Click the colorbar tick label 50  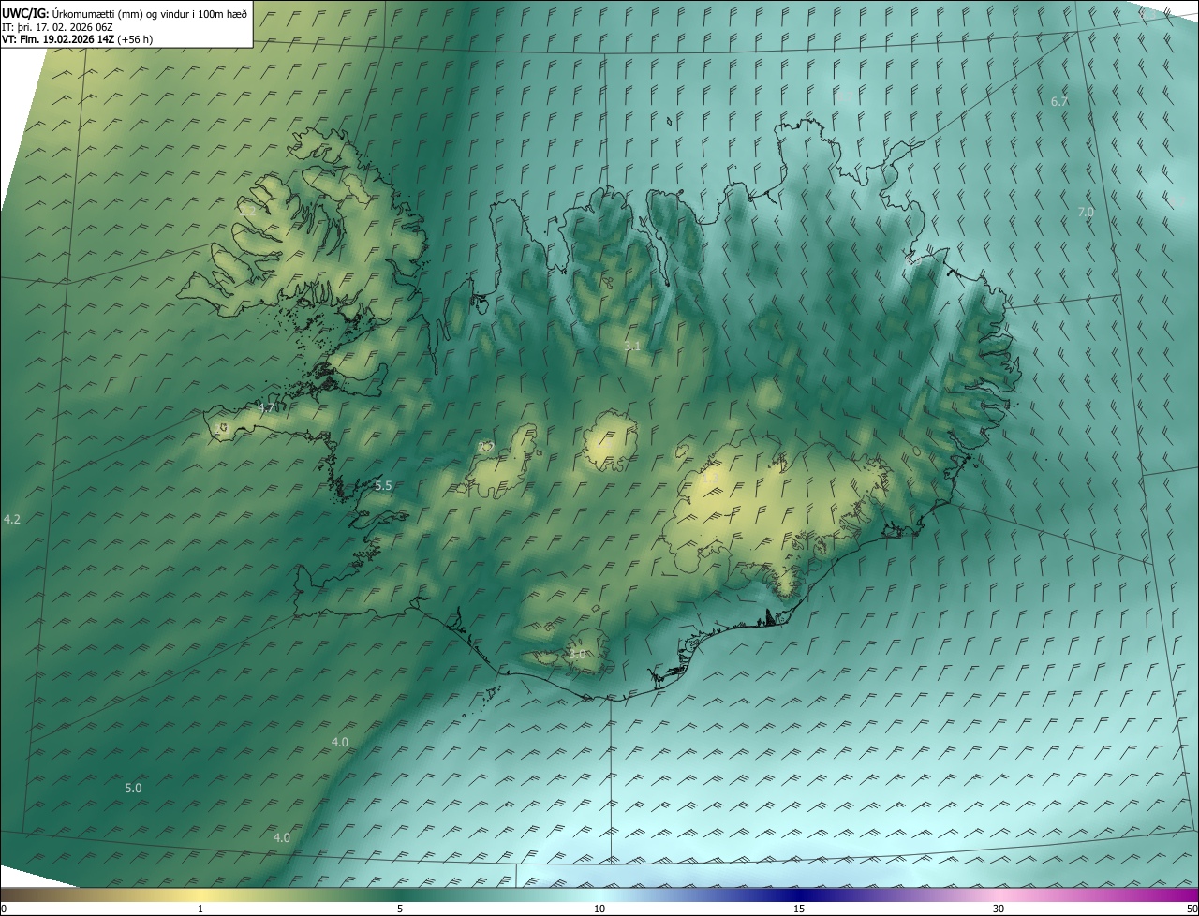(1192, 909)
